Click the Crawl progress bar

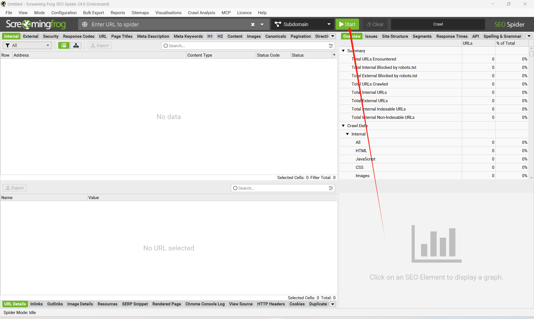click(438, 24)
